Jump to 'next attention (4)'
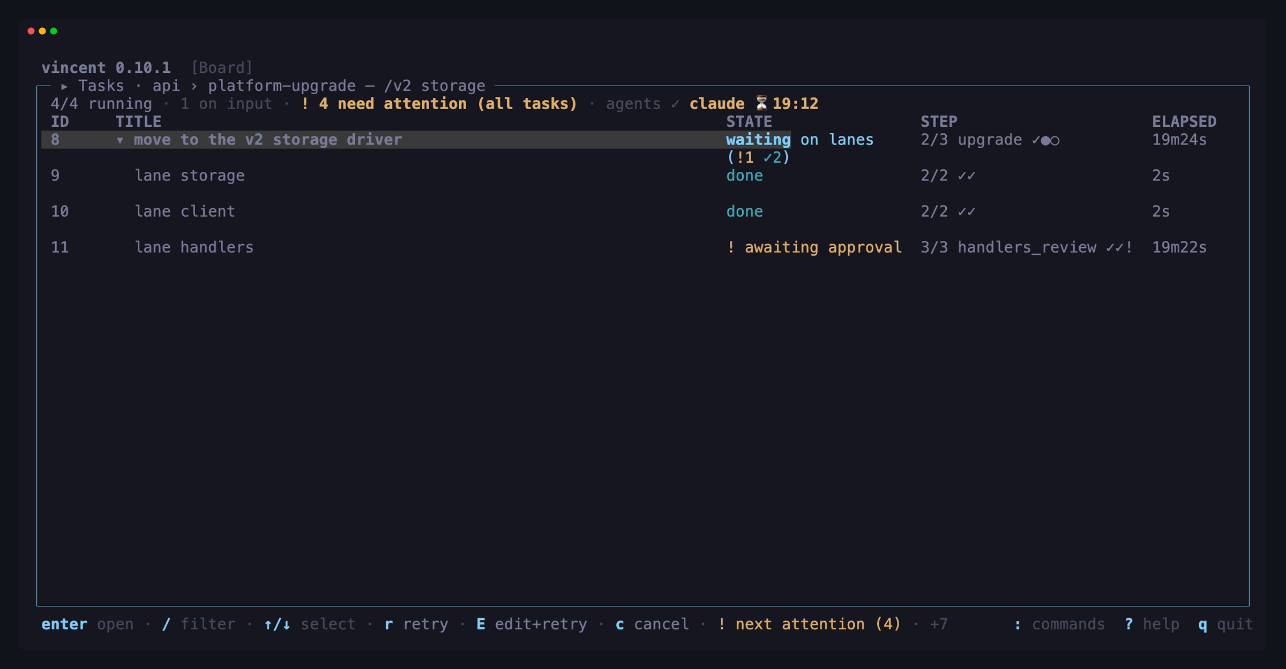Image resolution: width=1286 pixels, height=669 pixels. click(x=809, y=624)
